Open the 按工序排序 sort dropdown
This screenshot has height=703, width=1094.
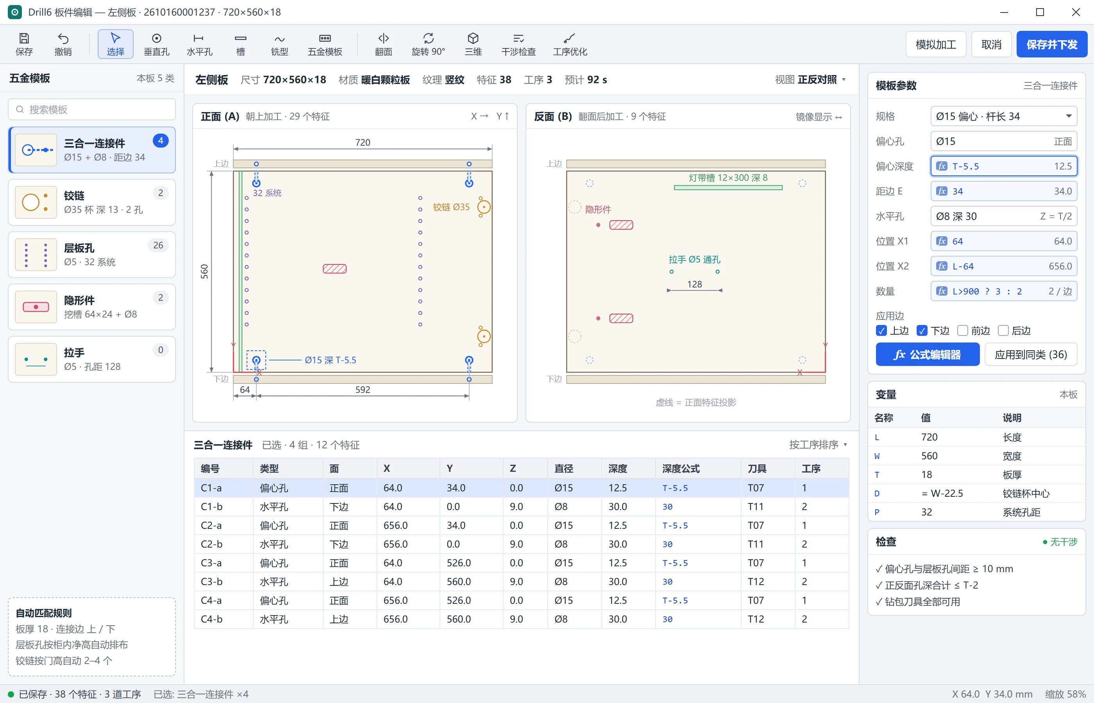point(818,444)
